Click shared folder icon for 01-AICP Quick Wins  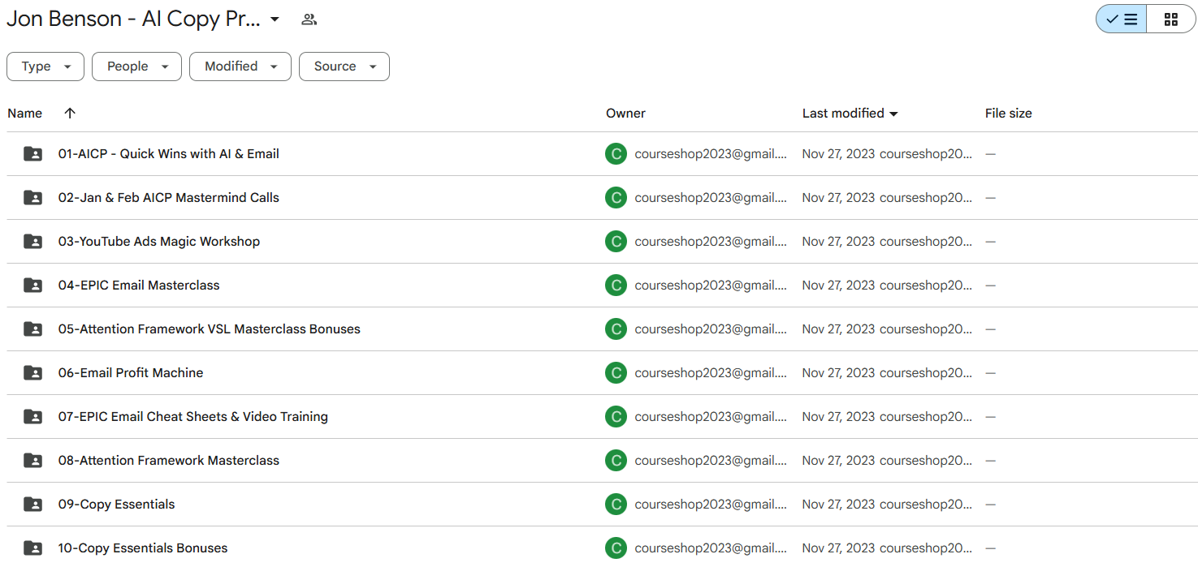coord(32,154)
